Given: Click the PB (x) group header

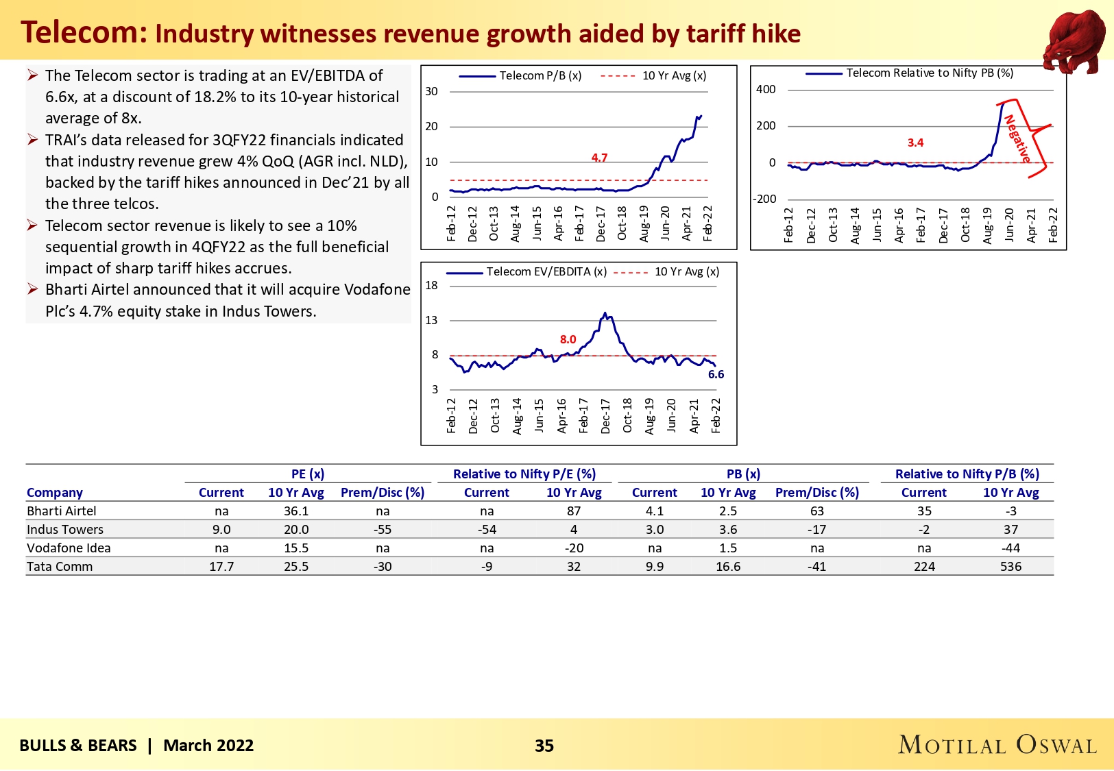Looking at the screenshot, I should coord(743,474).
